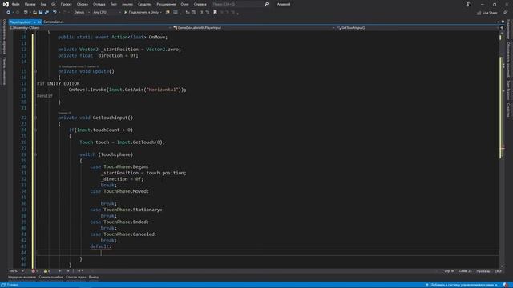Collapse the Update method outline toggle
The width and height of the screenshot is (513, 288).
coord(35,71)
